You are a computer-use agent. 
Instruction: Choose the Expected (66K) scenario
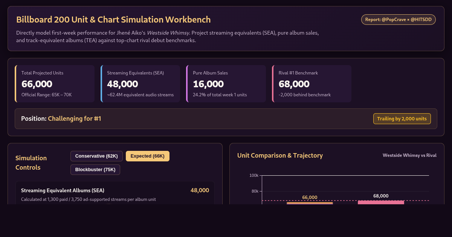pos(148,156)
